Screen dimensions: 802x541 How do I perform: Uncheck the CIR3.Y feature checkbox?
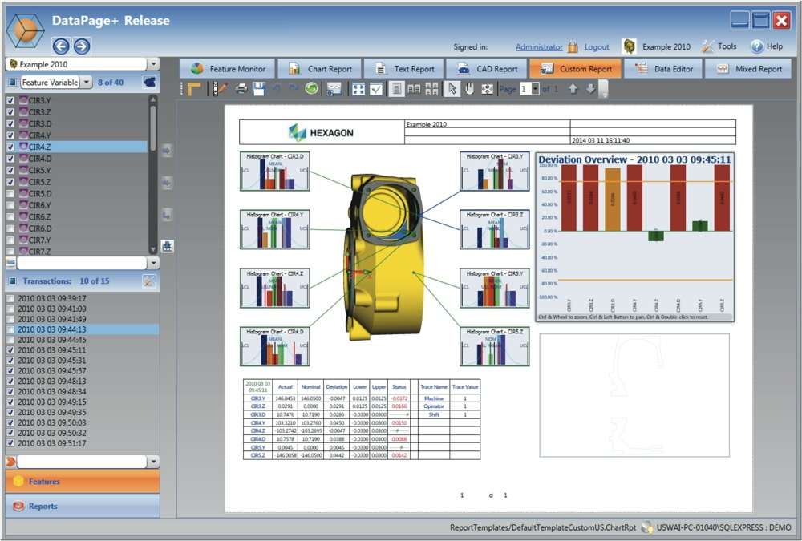click(x=10, y=100)
